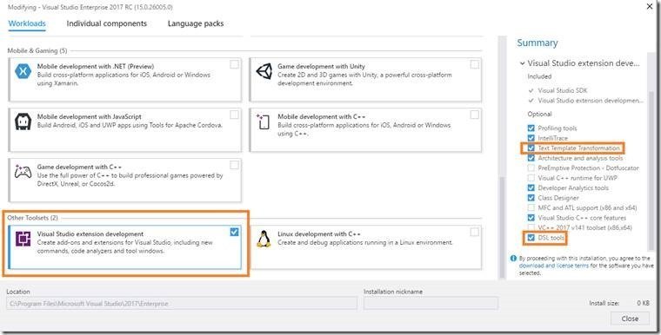Switch to Workloads tab
This screenshot has width=661, height=335.
(x=27, y=23)
